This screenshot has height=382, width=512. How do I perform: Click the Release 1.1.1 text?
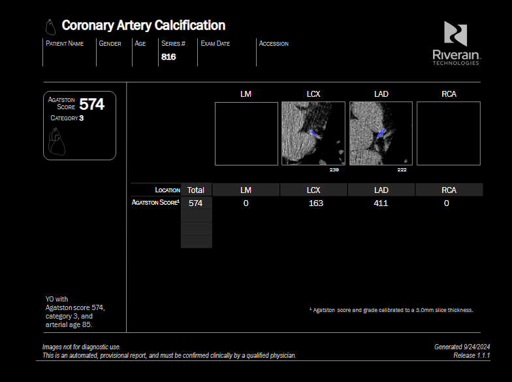pyautogui.click(x=472, y=355)
